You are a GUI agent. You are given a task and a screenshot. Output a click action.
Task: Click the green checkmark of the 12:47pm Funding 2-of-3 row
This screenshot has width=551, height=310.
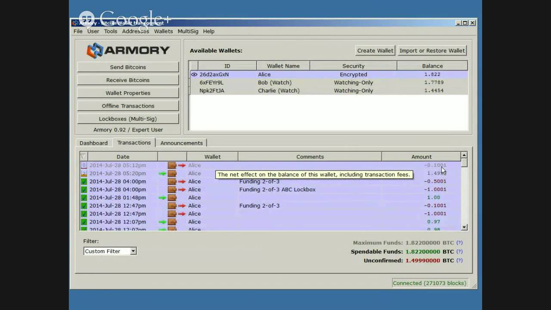tap(84, 206)
